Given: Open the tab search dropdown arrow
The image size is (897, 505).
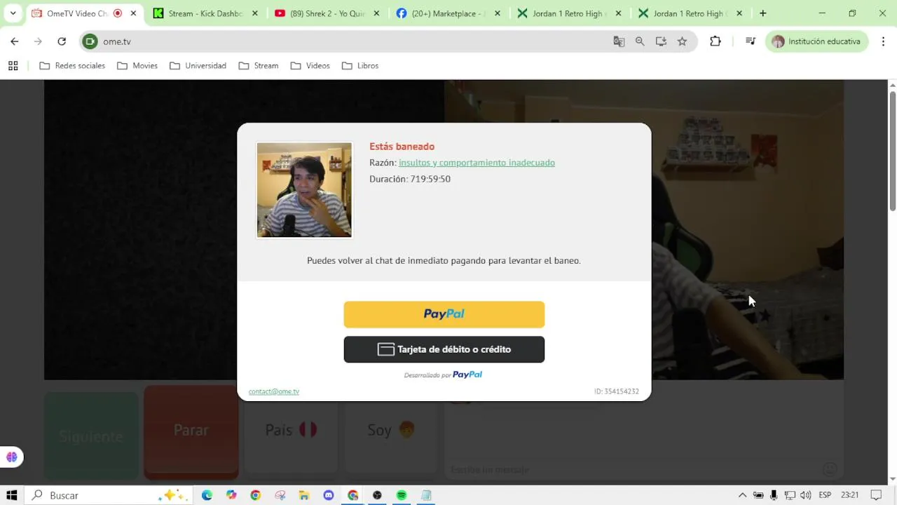Looking at the screenshot, I should tap(13, 13).
